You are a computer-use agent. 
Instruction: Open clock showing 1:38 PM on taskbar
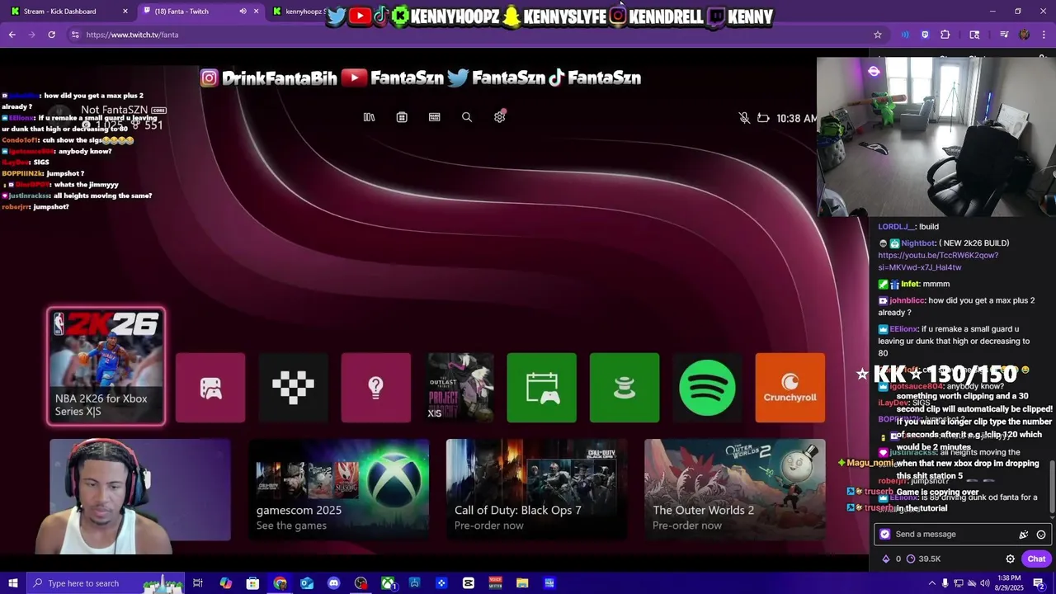click(1007, 583)
